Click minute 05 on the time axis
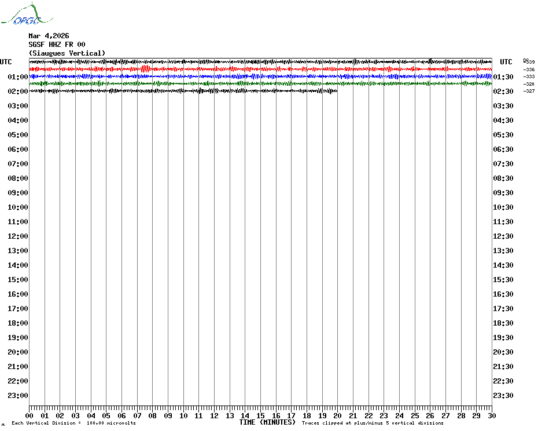The width and height of the screenshot is (538, 431). tap(106, 416)
